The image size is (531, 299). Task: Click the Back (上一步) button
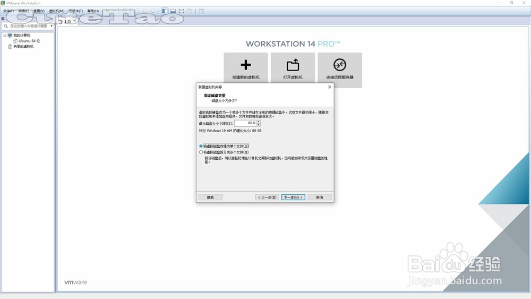pyautogui.click(x=267, y=197)
